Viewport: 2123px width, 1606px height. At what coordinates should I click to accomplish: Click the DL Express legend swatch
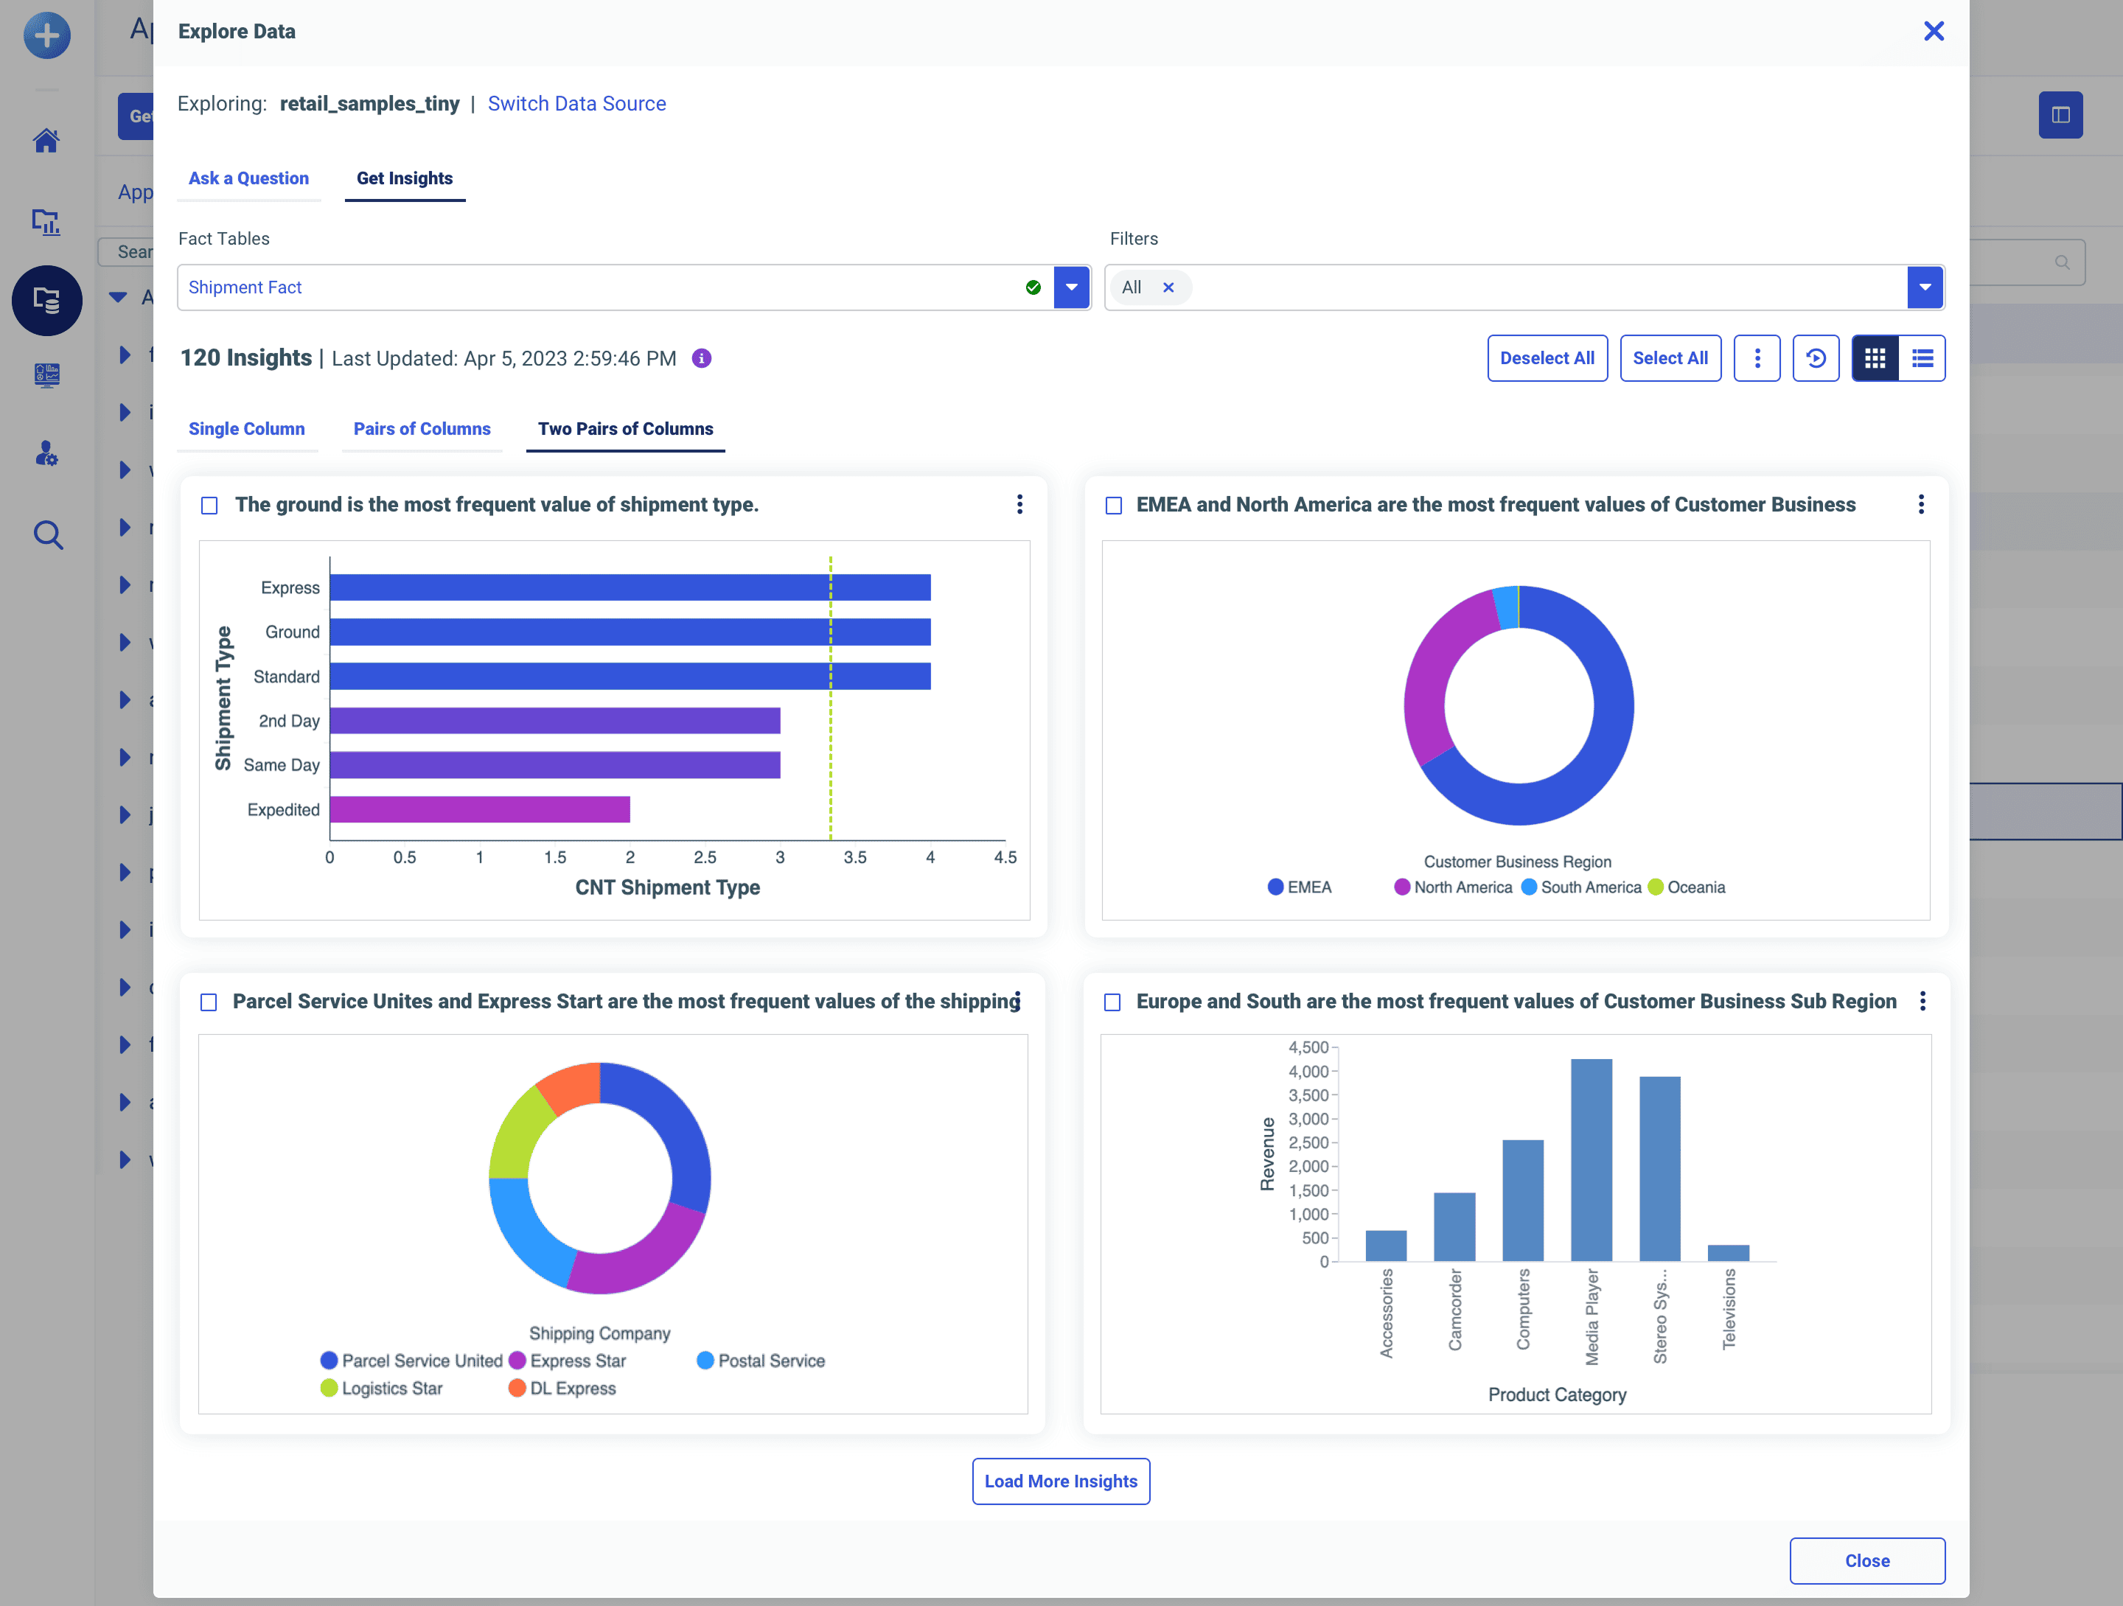[x=517, y=1389]
